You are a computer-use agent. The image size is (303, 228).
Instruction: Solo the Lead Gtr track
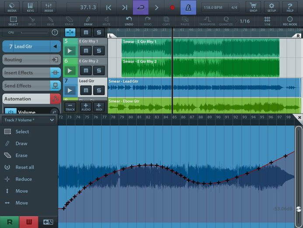point(99,90)
